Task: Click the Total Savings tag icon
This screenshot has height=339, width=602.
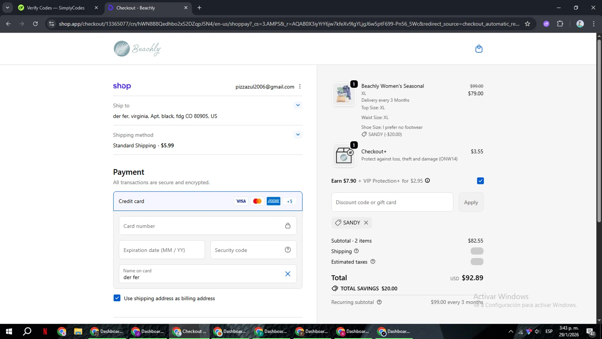Action: 335,288
